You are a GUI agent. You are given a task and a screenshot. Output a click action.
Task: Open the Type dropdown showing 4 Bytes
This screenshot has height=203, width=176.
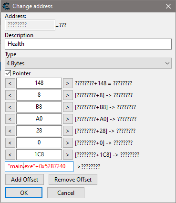[x=88, y=63]
